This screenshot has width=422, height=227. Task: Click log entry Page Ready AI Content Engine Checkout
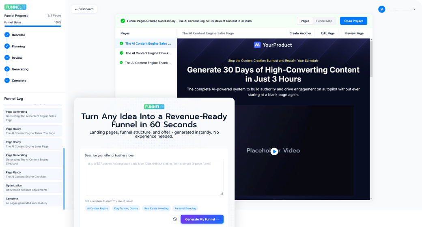[33, 175]
